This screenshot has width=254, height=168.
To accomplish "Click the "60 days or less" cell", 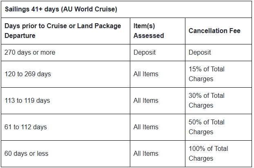I will [26, 153].
